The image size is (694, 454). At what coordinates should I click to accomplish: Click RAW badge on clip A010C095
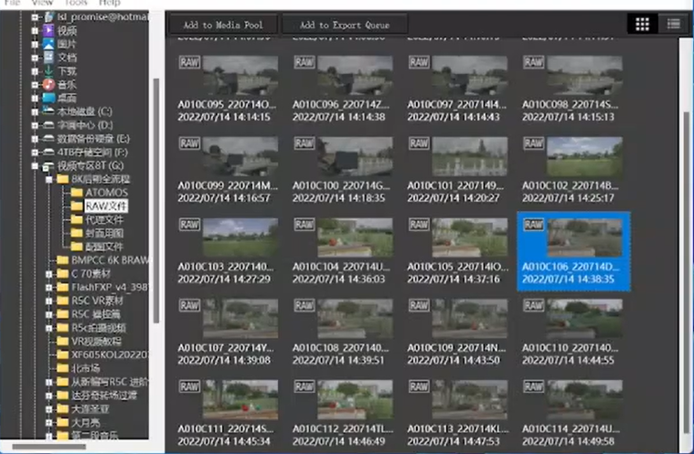coord(189,63)
